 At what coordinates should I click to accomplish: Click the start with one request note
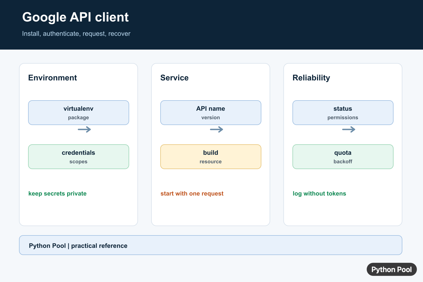192,194
